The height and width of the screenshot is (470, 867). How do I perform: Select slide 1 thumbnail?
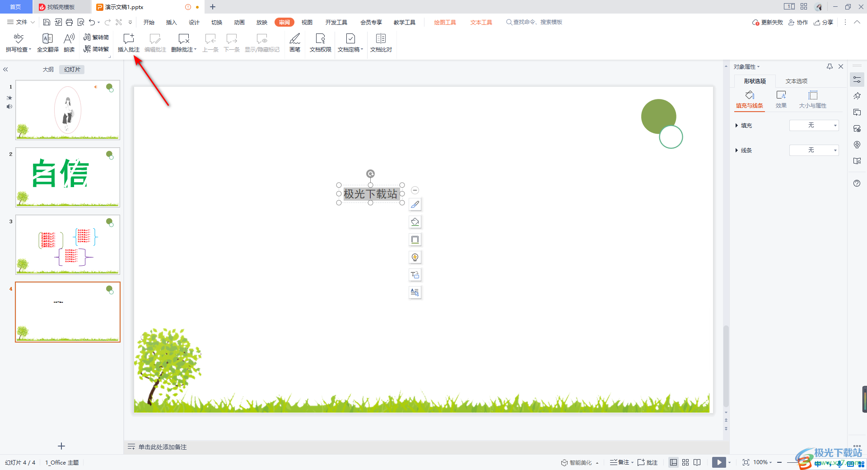pos(68,110)
